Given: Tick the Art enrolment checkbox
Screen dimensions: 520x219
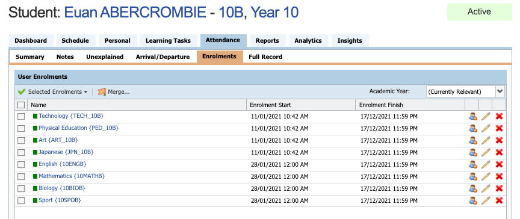Looking at the screenshot, I should click(21, 140).
